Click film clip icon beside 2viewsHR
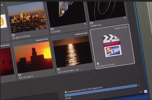The height and width of the screenshot is (100, 152). click(x=52, y=29)
